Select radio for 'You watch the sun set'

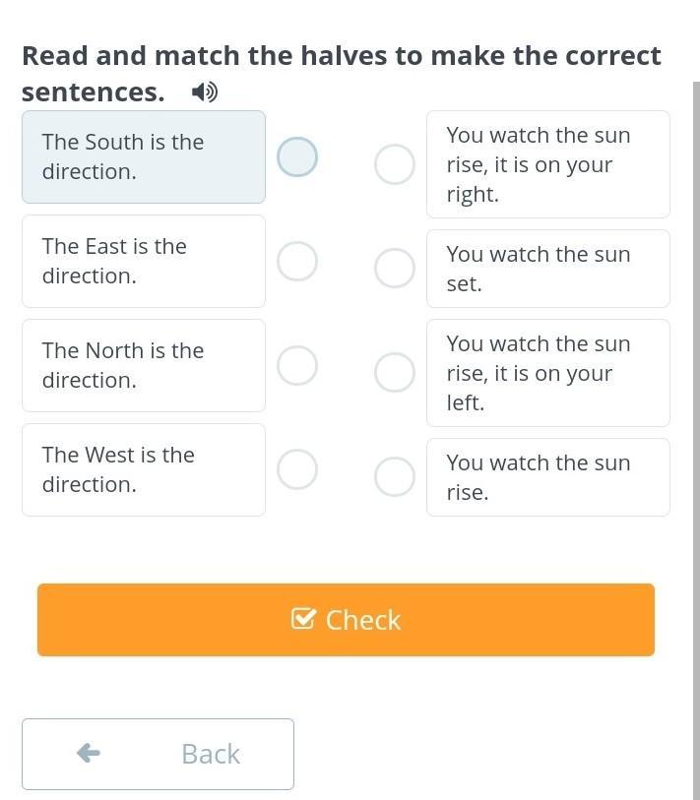click(395, 269)
